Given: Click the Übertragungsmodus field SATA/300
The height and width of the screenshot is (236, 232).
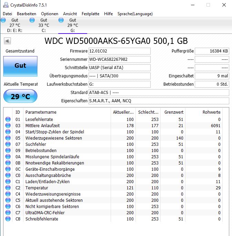Looking at the screenshot, I should click(x=120, y=76).
